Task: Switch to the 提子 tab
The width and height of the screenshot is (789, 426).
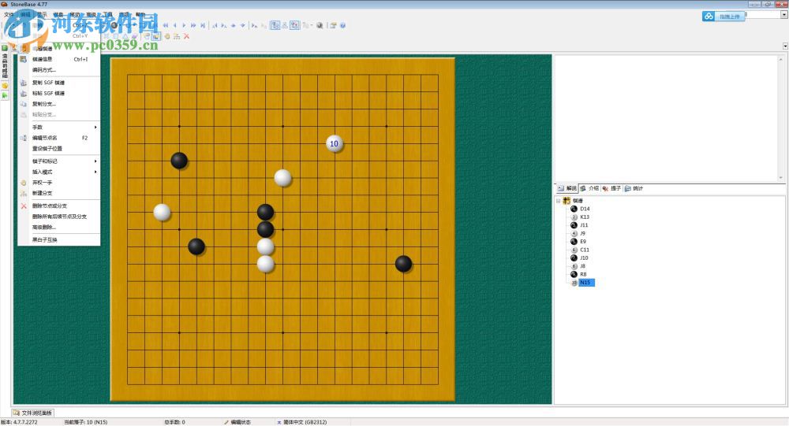Action: 611,188
